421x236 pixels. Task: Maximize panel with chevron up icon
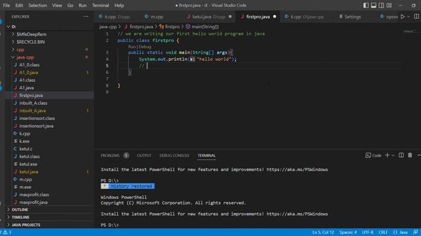(418, 155)
